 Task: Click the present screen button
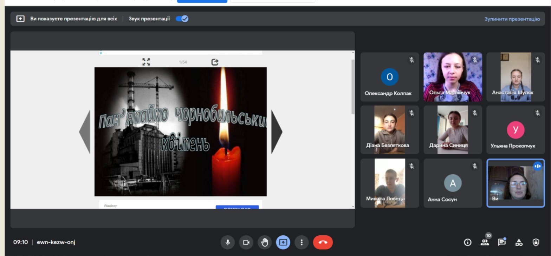[x=283, y=242]
